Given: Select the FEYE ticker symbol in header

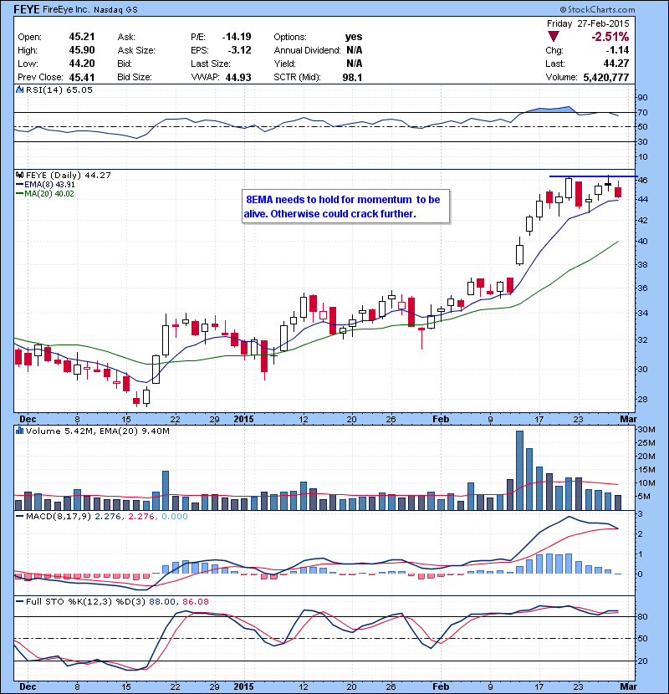Looking at the screenshot, I should click(x=27, y=9).
